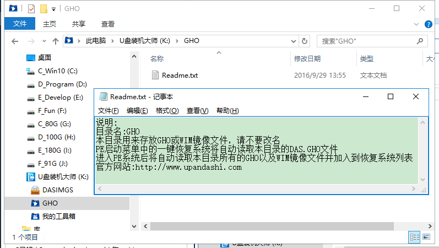439x248 pixels.
Task: Open Notepad 查看(V) menu
Action: pos(197,111)
